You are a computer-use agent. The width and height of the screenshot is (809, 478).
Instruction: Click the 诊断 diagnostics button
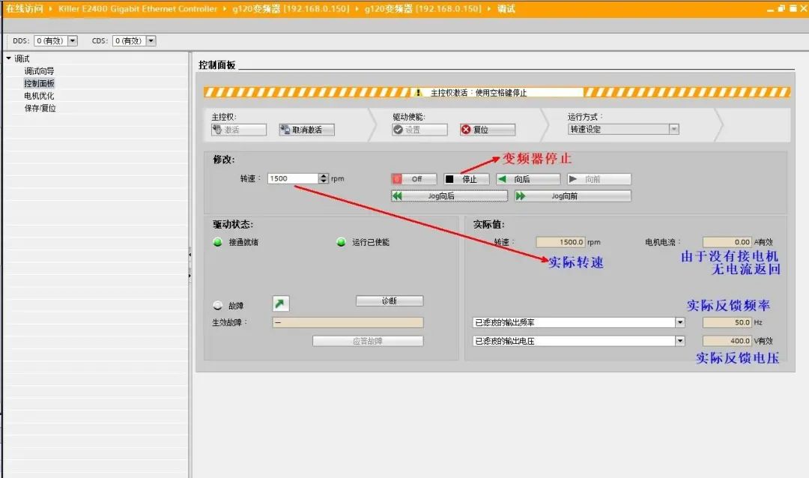click(x=389, y=300)
